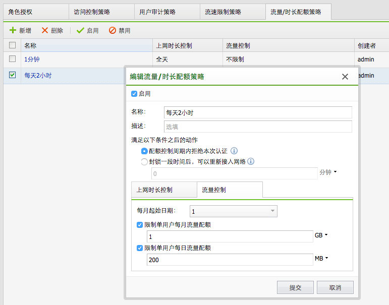Click the 提交 button
This screenshot has height=305, width=389.
(295, 287)
